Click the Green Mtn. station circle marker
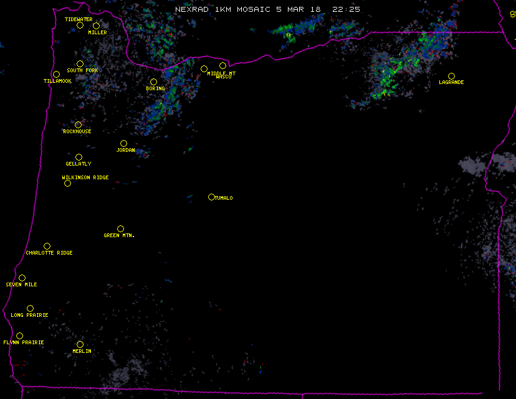This screenshot has width=516, height=399. tap(120, 229)
